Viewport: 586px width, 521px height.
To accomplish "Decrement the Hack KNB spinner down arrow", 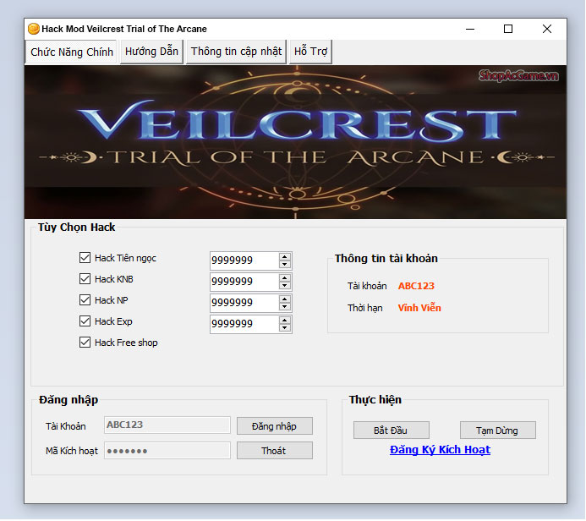I will [x=284, y=286].
